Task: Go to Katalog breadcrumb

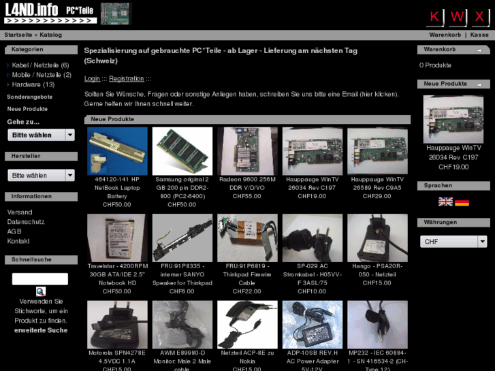Action: pyautogui.click(x=51, y=35)
